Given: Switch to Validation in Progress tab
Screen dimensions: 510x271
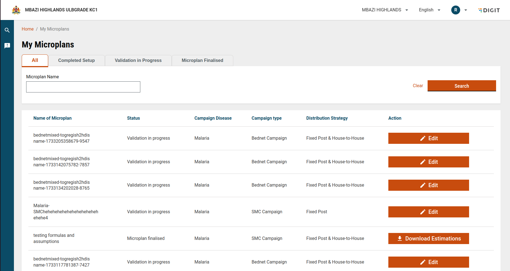Looking at the screenshot, I should (138, 61).
